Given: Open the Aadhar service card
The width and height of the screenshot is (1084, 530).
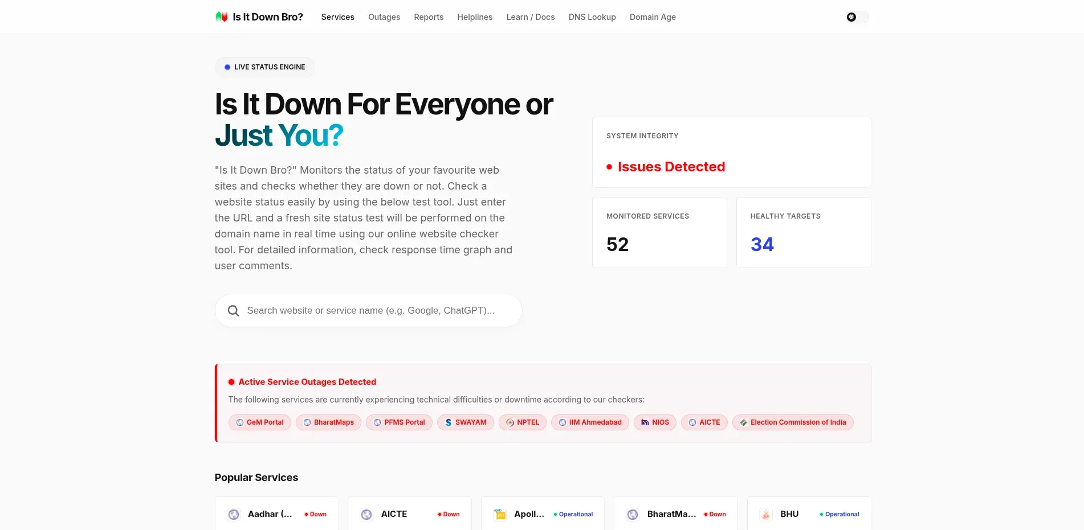Looking at the screenshot, I should 276,514.
